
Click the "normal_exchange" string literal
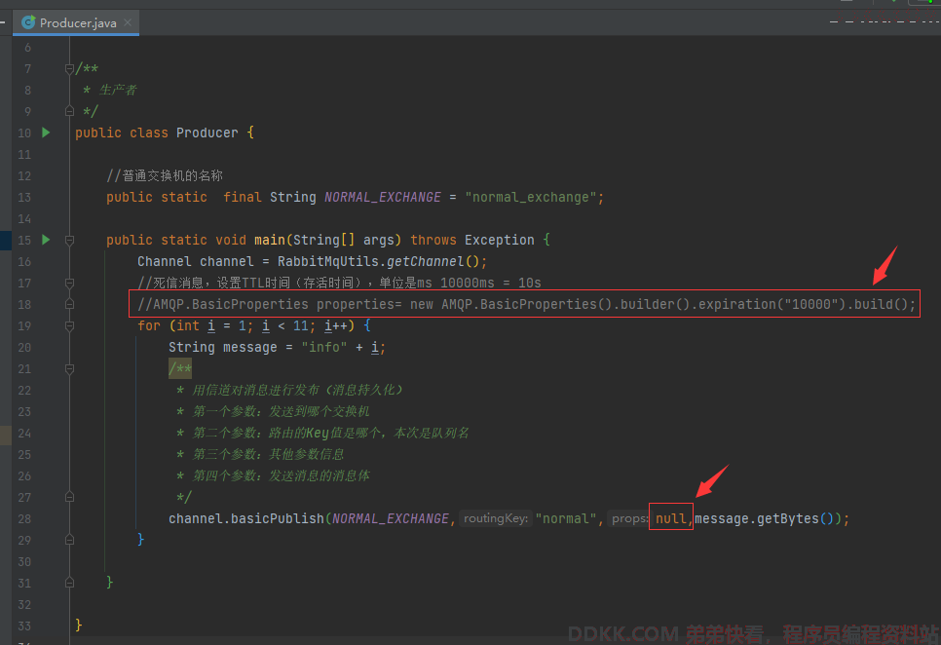(x=531, y=197)
